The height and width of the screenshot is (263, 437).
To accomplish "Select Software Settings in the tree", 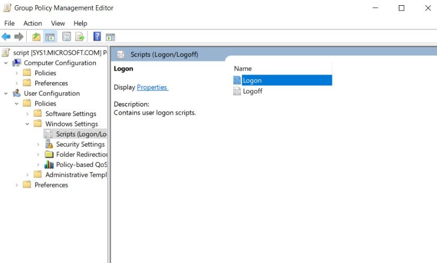I will 71,114.
